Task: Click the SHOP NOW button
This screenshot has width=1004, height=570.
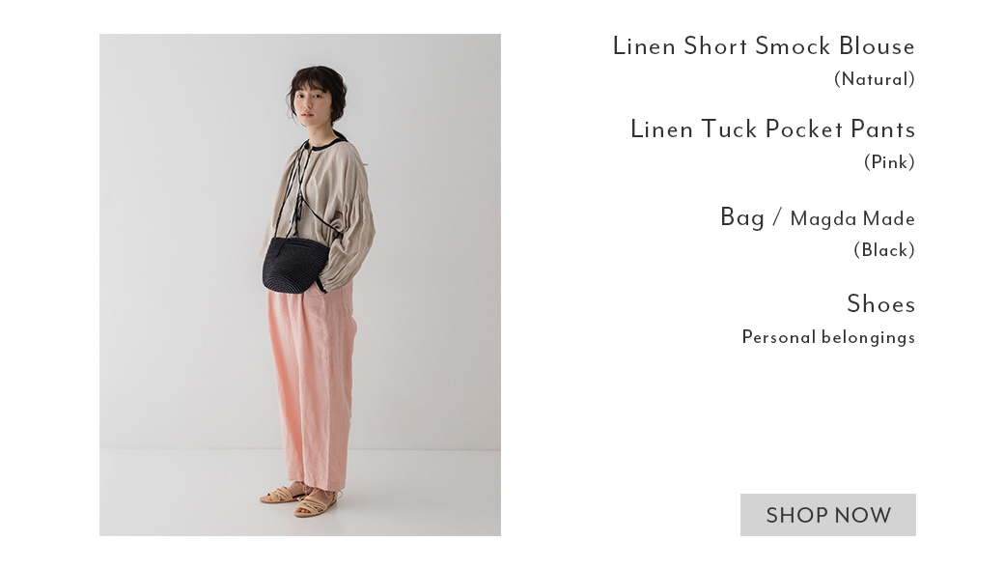Action: [828, 514]
